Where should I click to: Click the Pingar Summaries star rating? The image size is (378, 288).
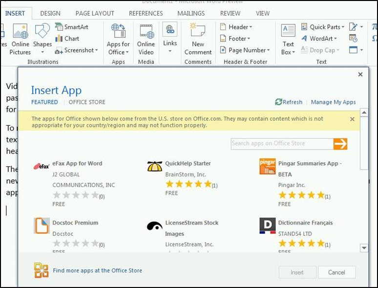point(302,195)
